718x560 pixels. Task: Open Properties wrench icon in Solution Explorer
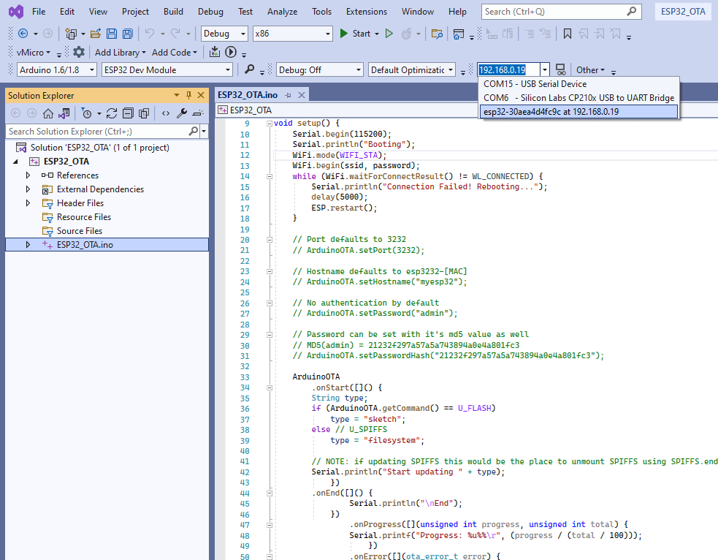point(182,113)
